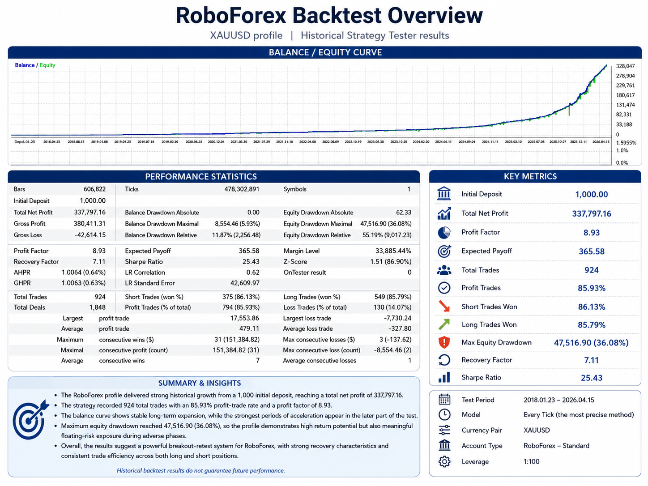Click the Currency Pair value XAUUSD
Viewport: 648px width, 486px height.
[x=537, y=431]
